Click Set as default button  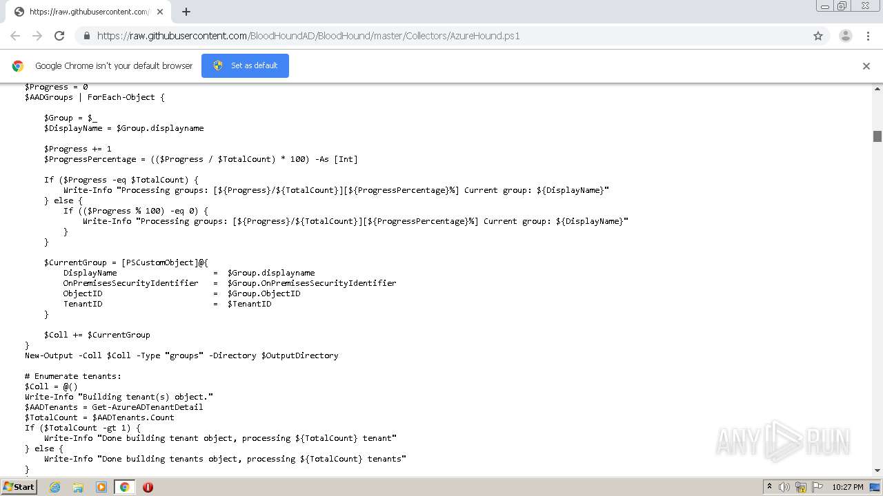click(x=245, y=65)
